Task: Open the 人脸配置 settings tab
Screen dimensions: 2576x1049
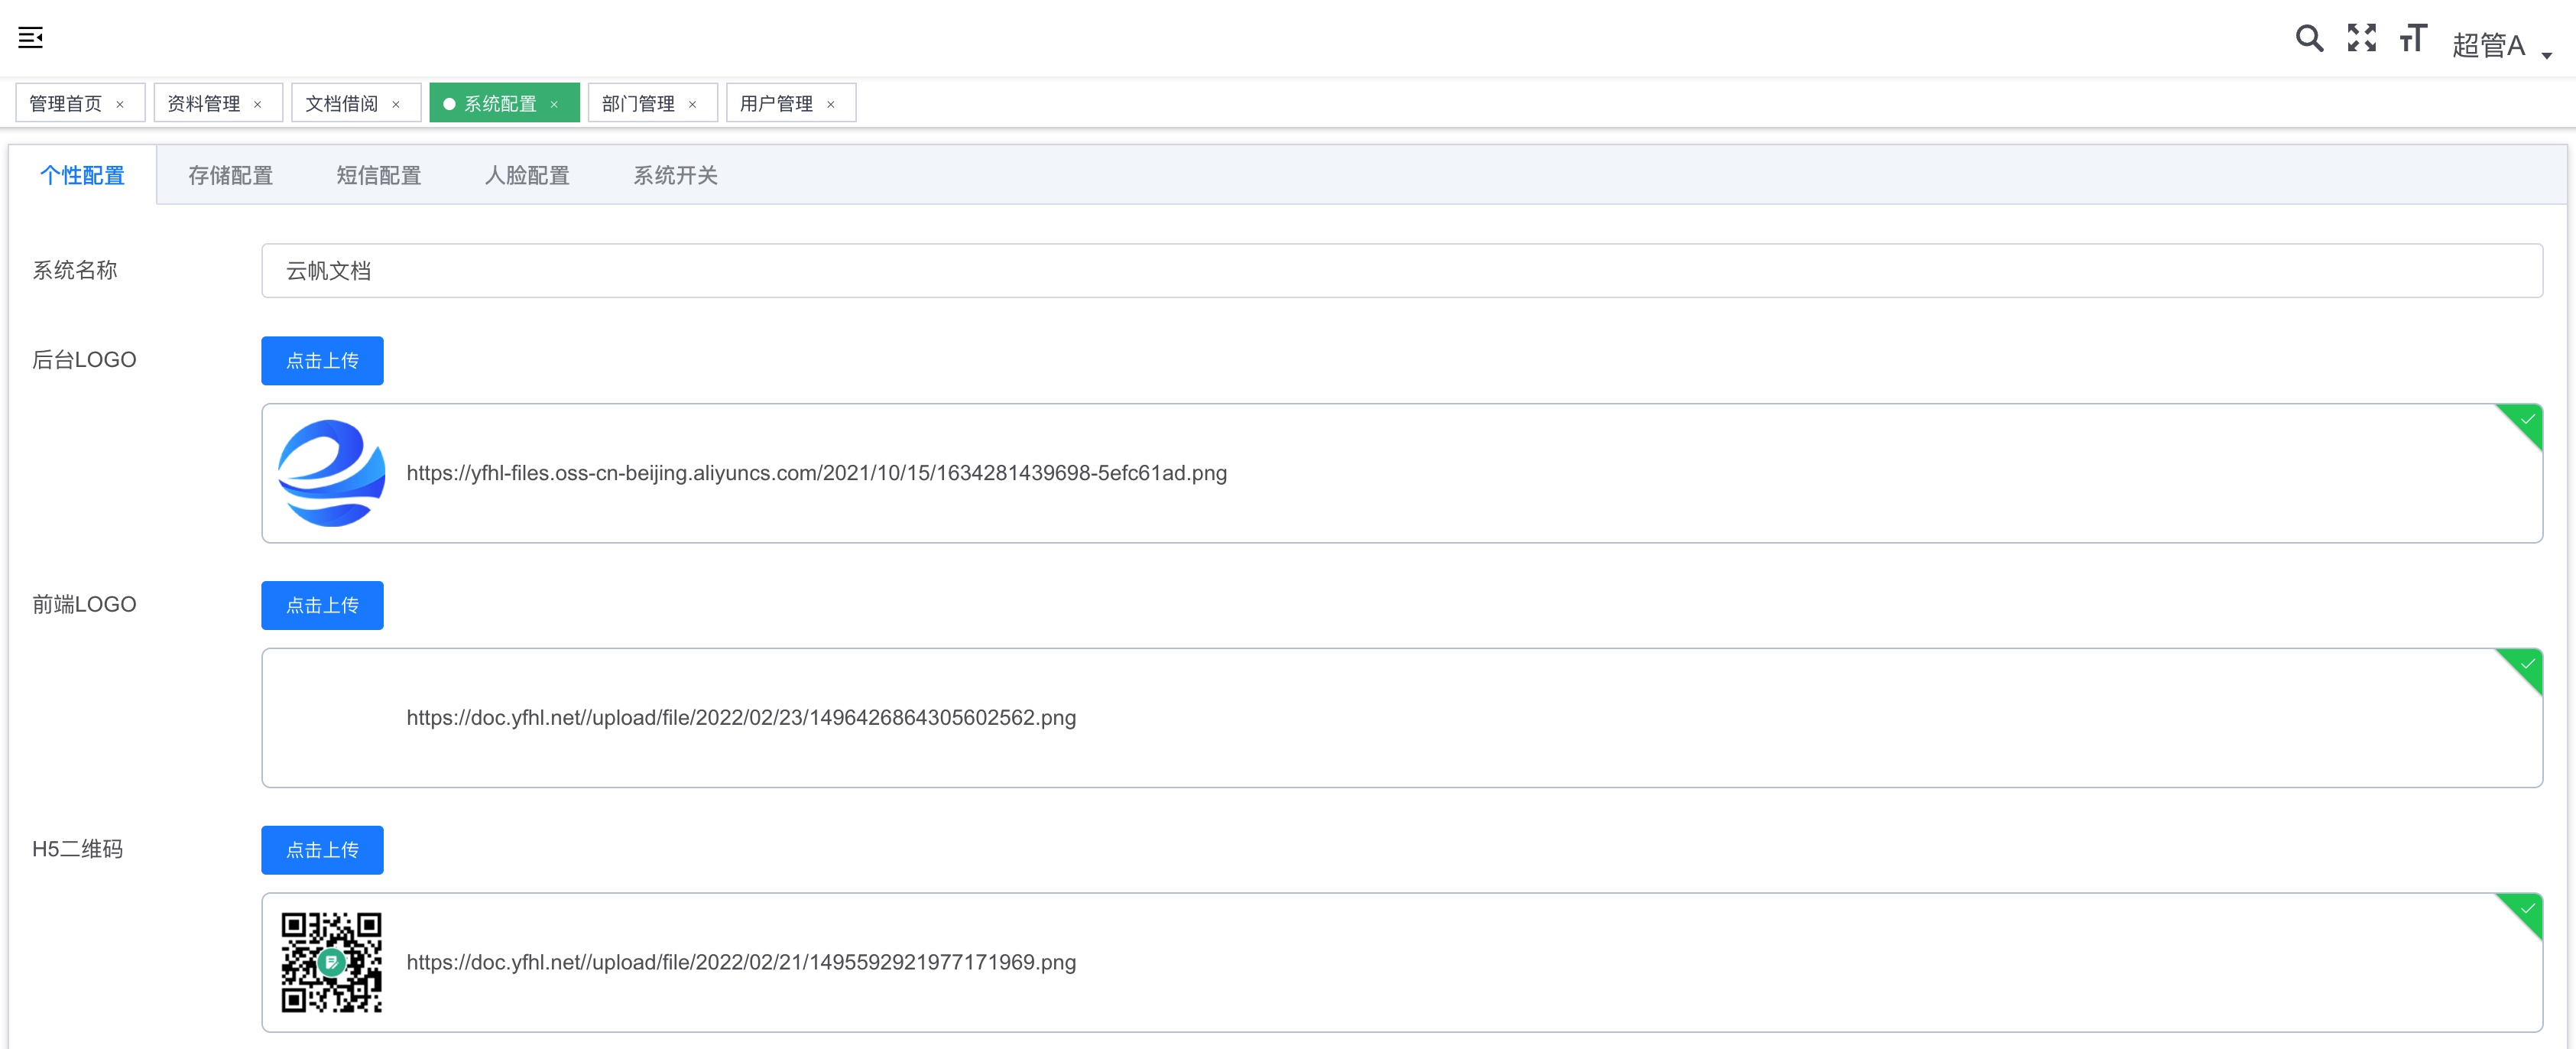Action: tap(527, 175)
